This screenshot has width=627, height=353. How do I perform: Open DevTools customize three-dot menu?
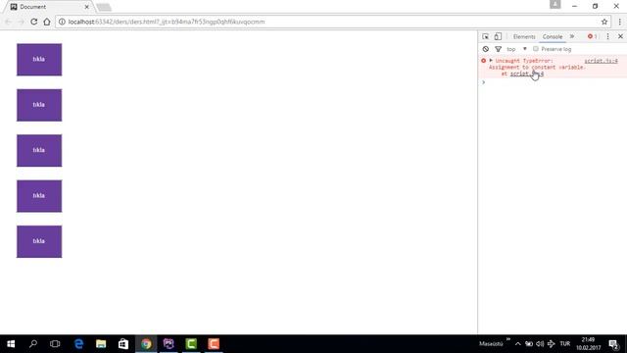click(607, 36)
